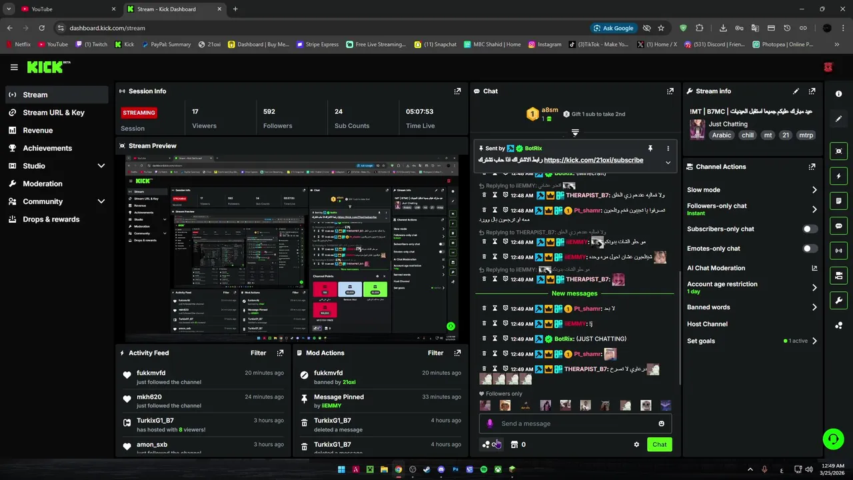Open Drops & rewards page
Image resolution: width=853 pixels, height=480 pixels.
[57, 219]
